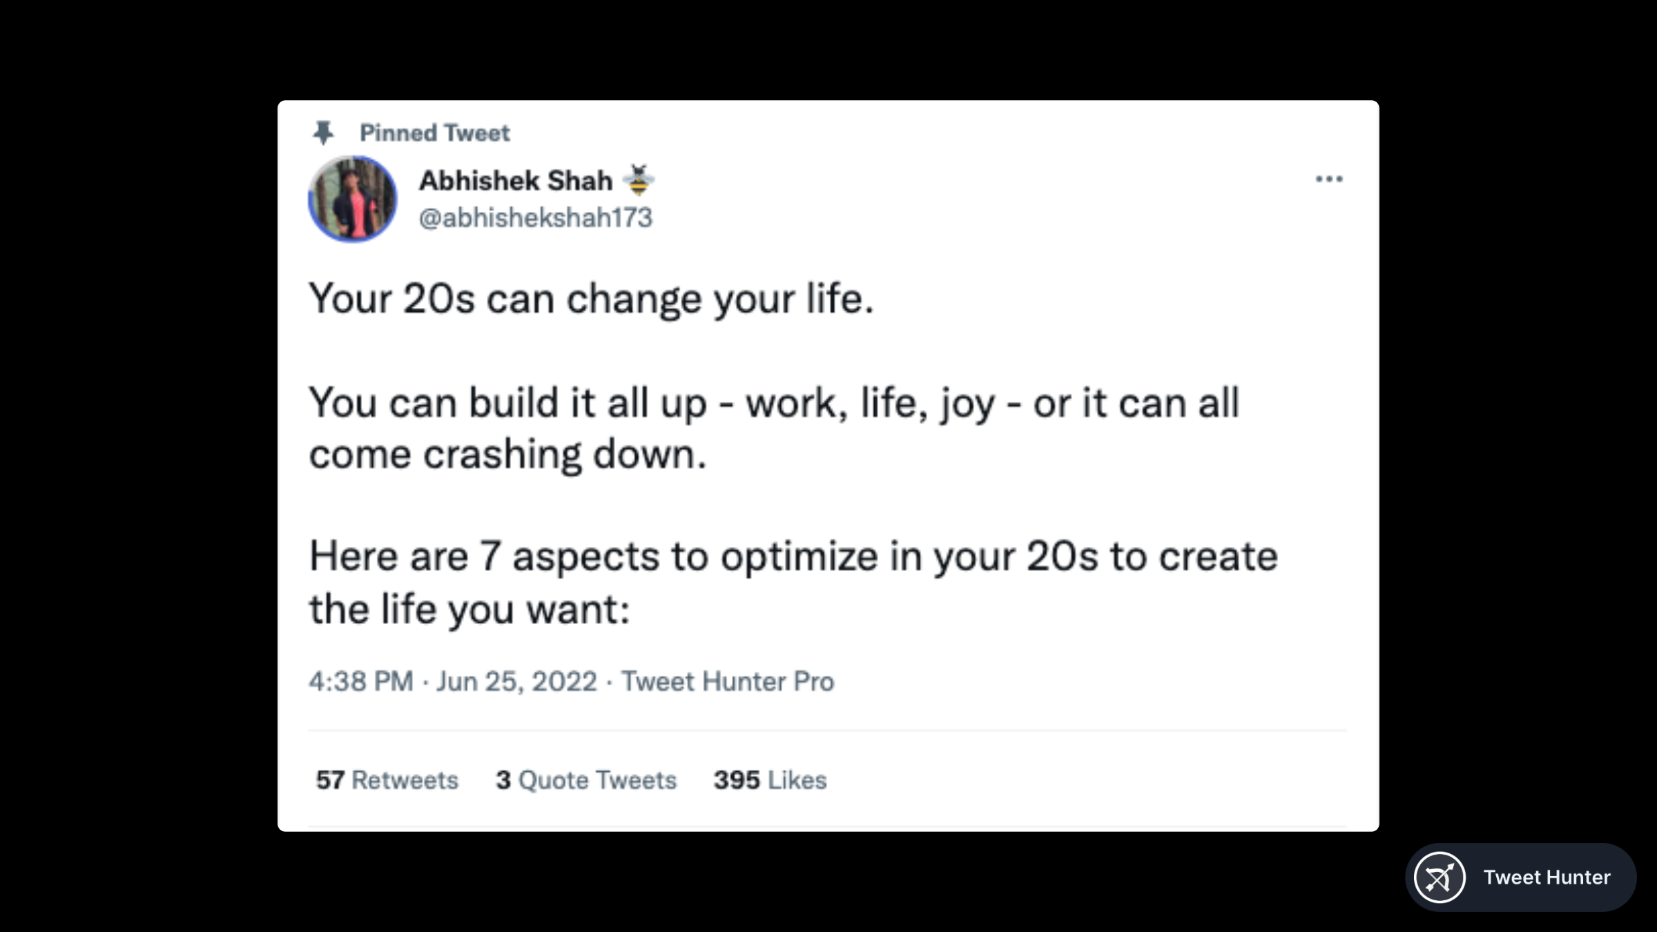
Task: Click the Pinned Tweet label
Action: pos(434,133)
